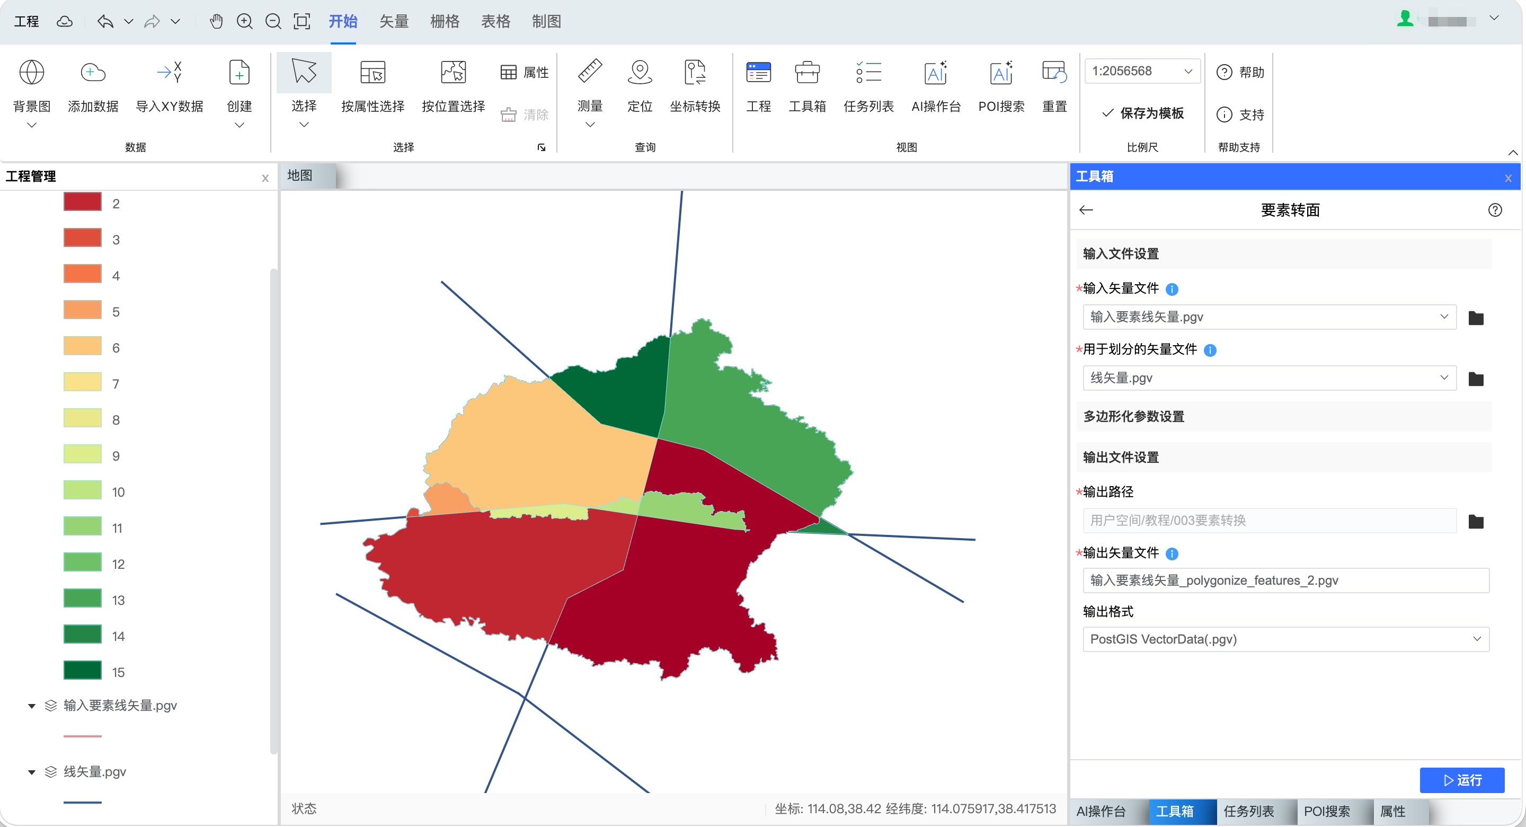Open the background map (背景图) tool
This screenshot has height=827, width=1526.
(31, 73)
